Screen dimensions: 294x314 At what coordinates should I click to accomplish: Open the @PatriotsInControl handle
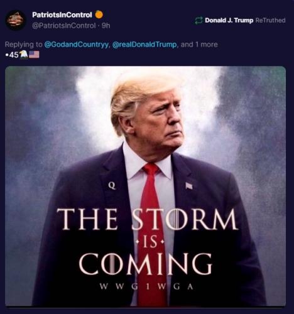pos(64,26)
